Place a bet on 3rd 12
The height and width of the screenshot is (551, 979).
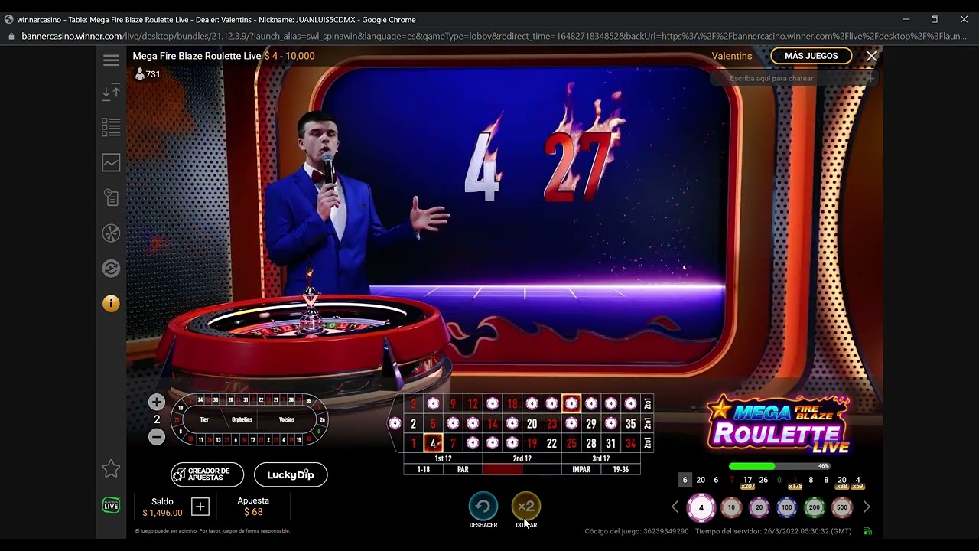tap(601, 458)
